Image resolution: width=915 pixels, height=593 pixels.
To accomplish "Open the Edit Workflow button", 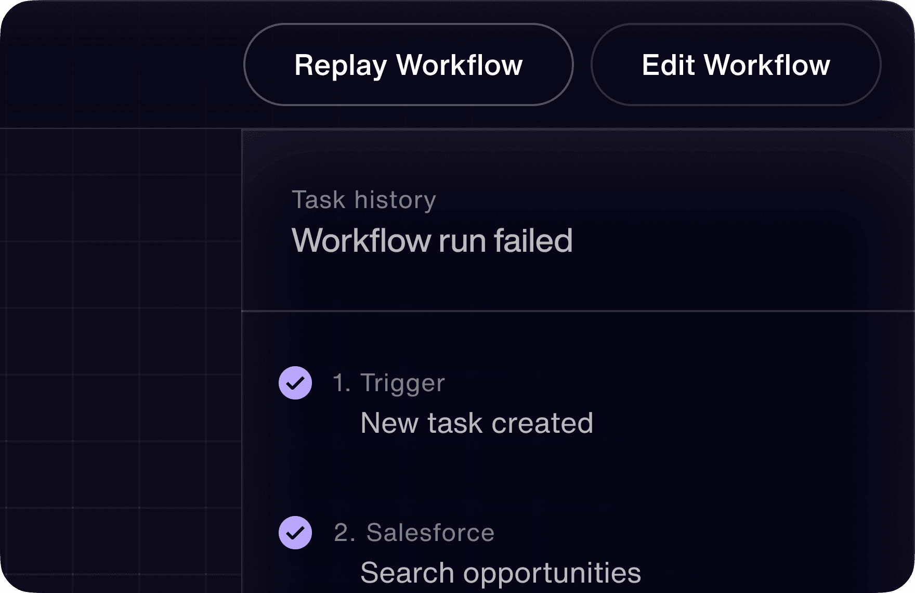I will [736, 65].
